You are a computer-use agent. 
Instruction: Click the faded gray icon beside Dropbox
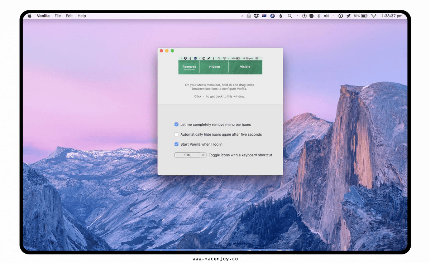coord(249,16)
